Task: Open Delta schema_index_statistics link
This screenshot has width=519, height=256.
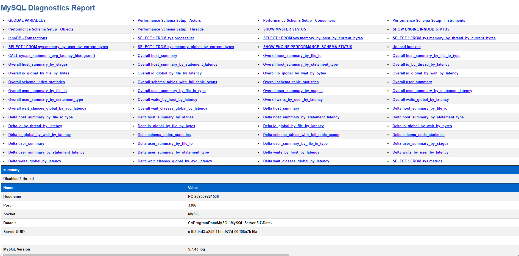Action: click(164, 135)
